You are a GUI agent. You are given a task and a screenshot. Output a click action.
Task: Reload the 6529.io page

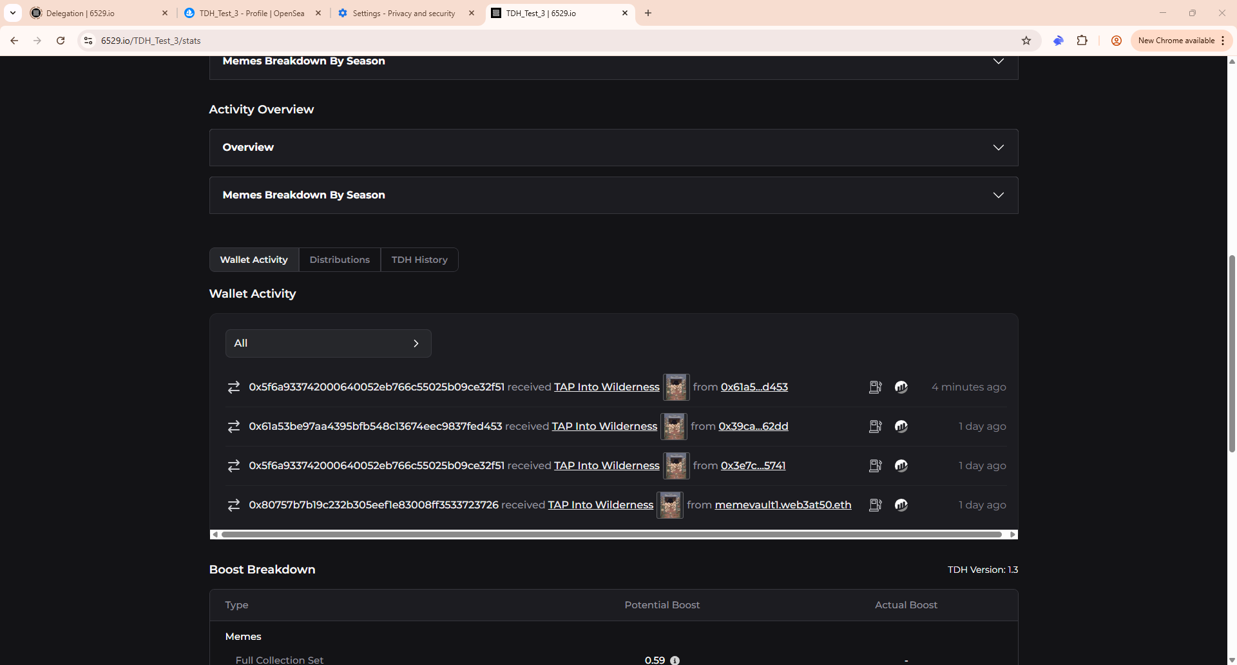(61, 41)
